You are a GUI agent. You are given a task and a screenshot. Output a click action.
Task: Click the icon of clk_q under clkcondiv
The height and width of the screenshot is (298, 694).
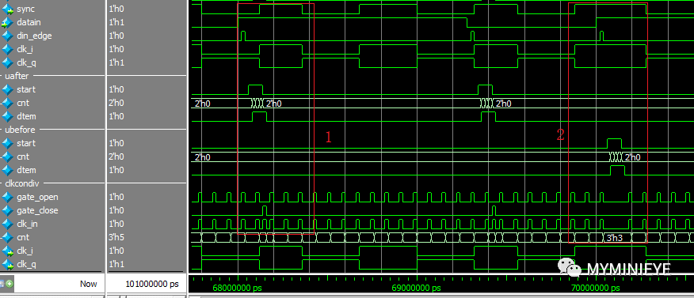tap(7, 265)
